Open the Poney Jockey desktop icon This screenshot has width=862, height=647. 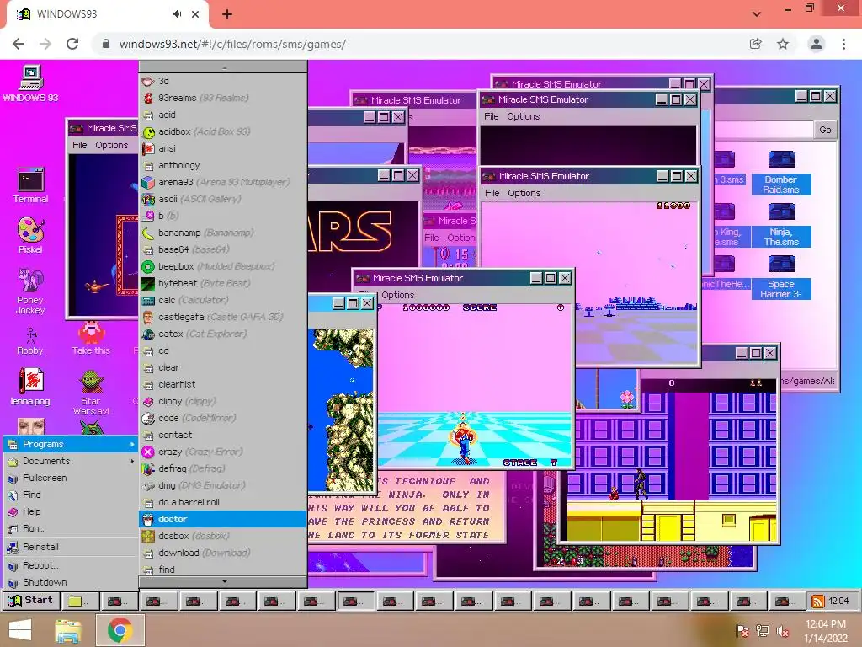[x=30, y=291]
